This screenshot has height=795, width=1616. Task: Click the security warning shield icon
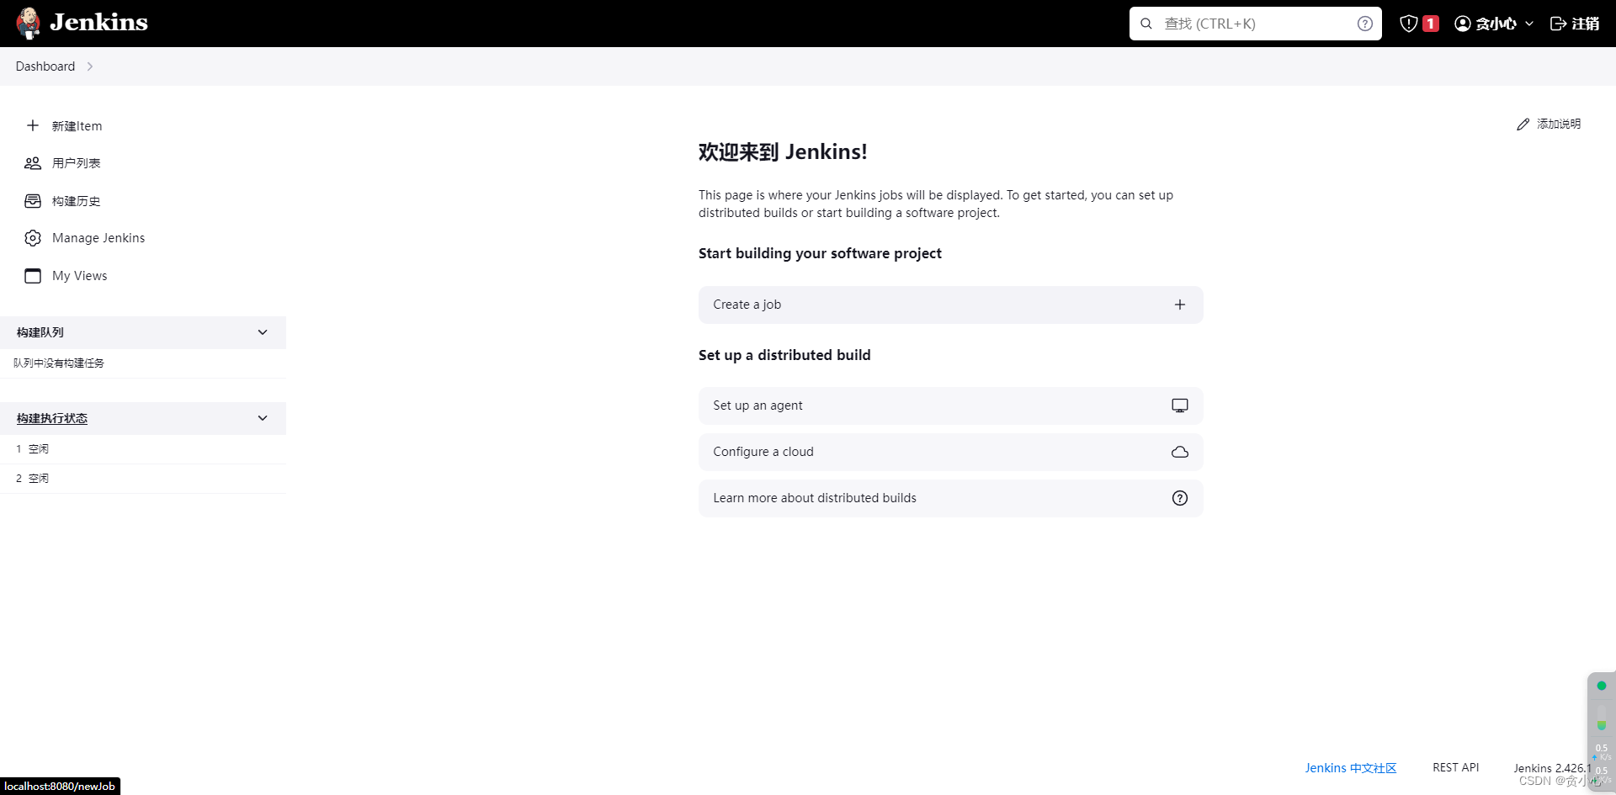(1409, 24)
